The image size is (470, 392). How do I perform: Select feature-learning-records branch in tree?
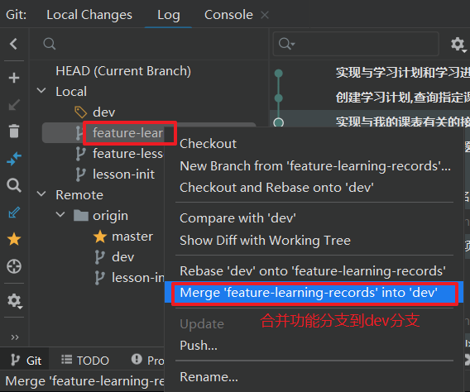point(127,133)
